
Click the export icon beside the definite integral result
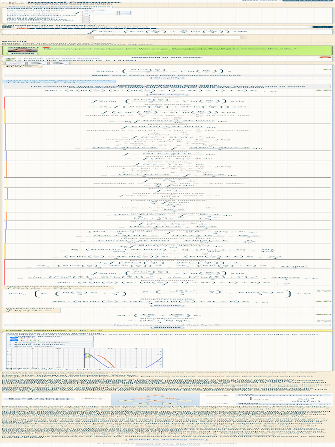tap(327, 314)
